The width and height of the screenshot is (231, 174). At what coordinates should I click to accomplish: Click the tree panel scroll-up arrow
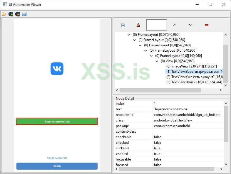click(x=225, y=35)
